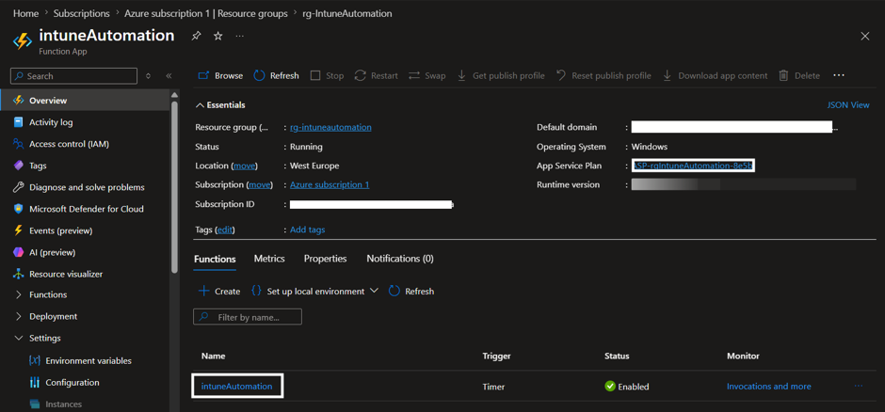Open the intuneAutomation function link
The height and width of the screenshot is (412, 885).
pyautogui.click(x=237, y=387)
